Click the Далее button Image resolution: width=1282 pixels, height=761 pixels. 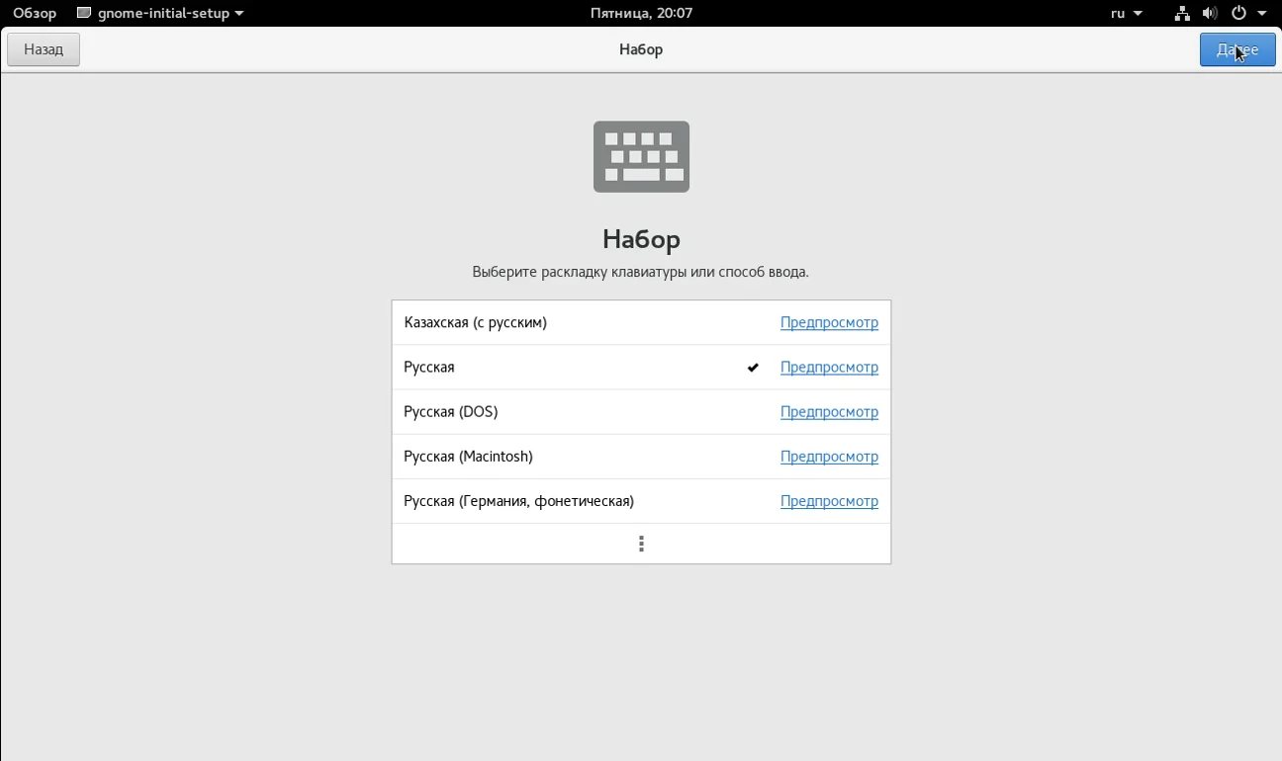coord(1236,49)
